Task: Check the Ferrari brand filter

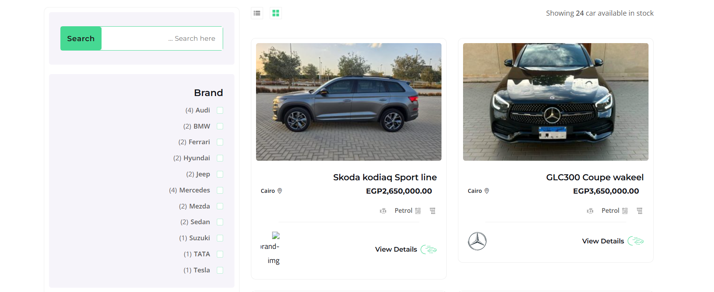Action: coord(220,142)
